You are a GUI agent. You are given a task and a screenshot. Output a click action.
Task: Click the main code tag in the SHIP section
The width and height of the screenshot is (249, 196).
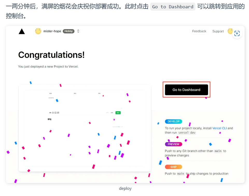click(x=181, y=174)
